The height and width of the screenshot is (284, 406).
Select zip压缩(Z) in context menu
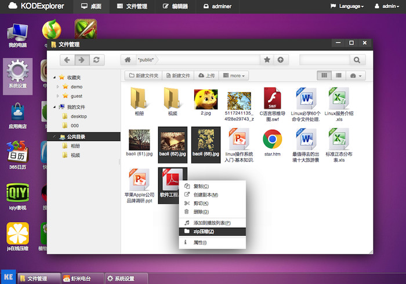[x=212, y=231]
